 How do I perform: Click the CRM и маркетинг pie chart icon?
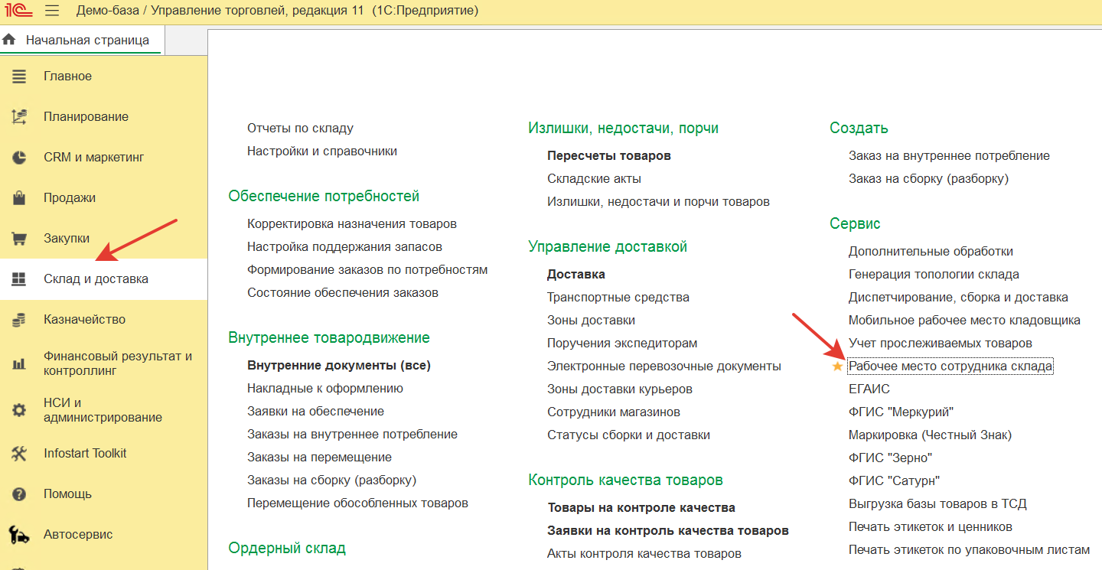click(19, 158)
